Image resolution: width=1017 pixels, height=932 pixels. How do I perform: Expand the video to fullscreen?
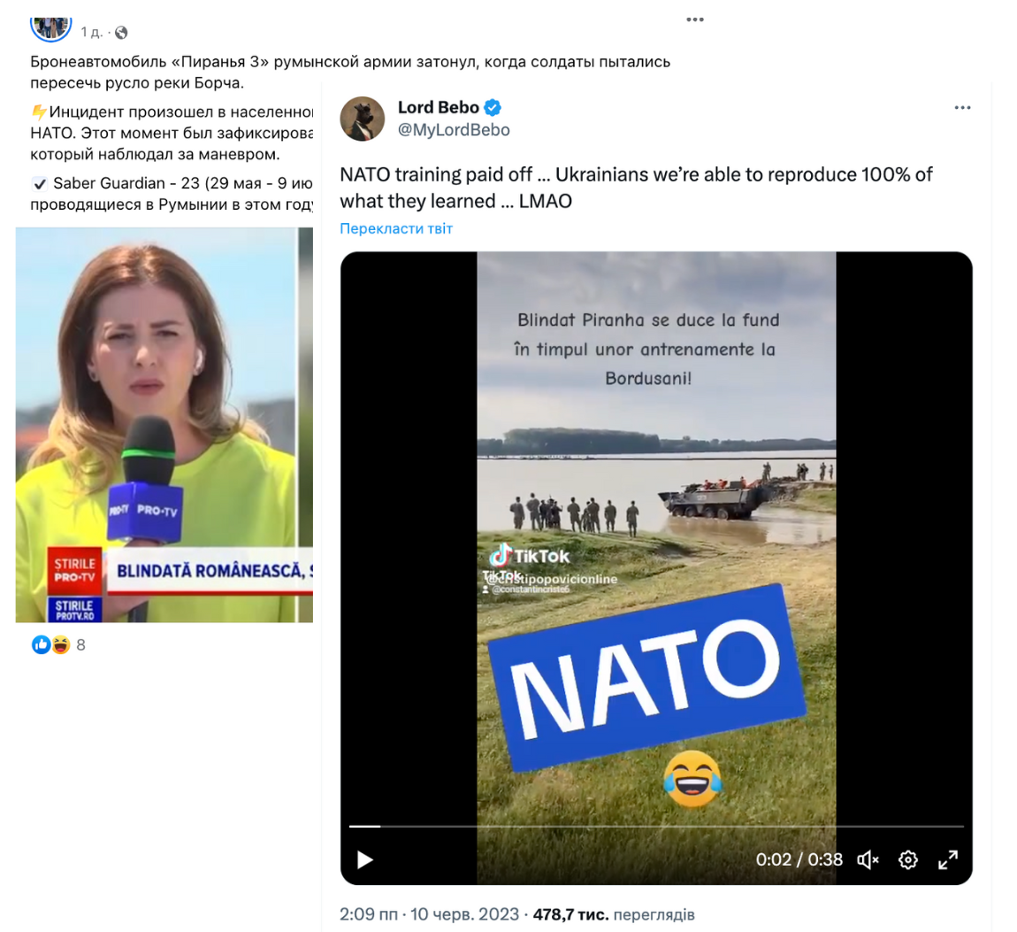948,860
